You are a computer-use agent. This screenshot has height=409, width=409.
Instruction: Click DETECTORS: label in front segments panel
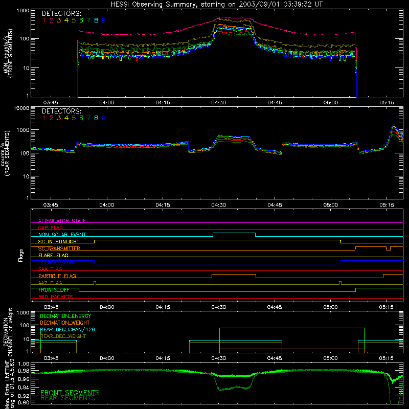(x=61, y=13)
